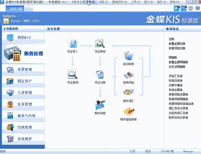Open the 科目余额表 report link
Viewport: 201px width, 154px height.
[176, 90]
